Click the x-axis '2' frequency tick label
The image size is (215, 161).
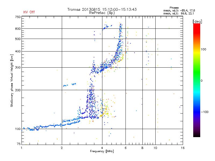pos(62,148)
